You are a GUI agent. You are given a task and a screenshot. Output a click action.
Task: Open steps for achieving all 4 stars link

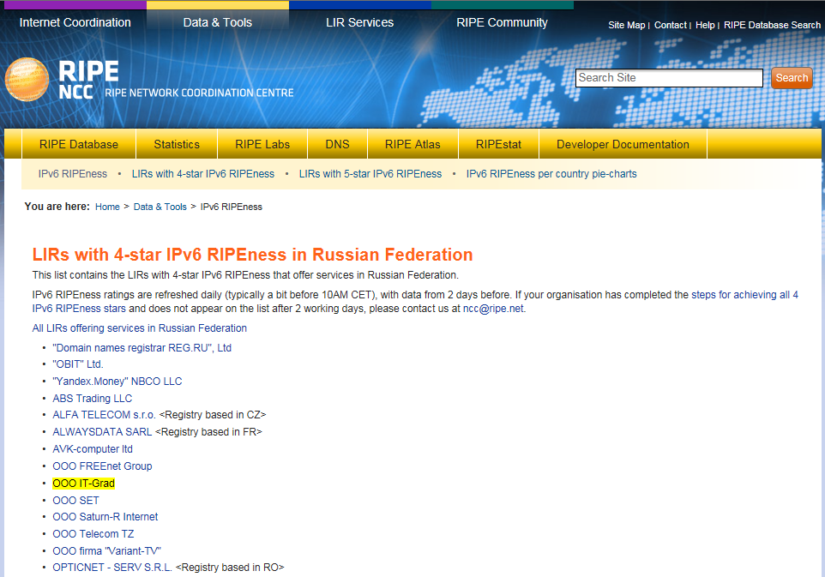point(744,295)
